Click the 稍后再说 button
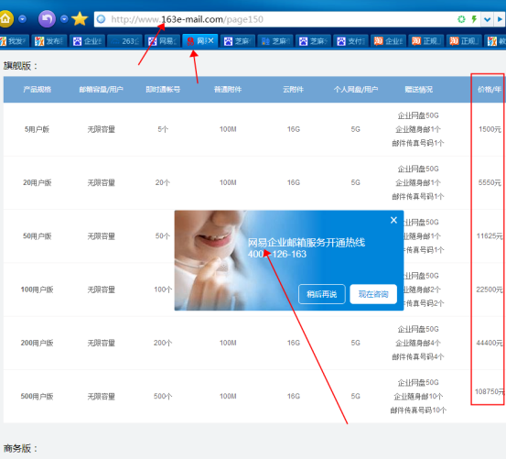This screenshot has width=506, height=459. [x=322, y=294]
